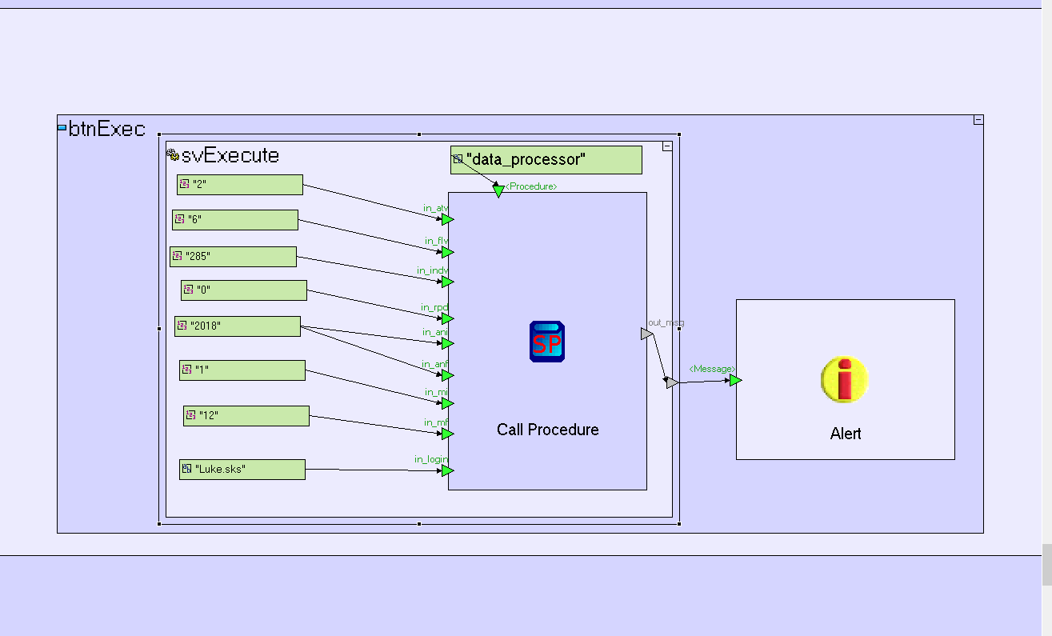Click the SP stored procedure icon
The height and width of the screenshot is (636, 1052).
(547, 342)
